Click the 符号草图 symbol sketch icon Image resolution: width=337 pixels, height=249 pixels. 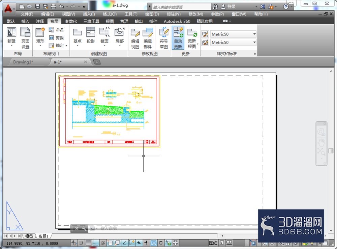point(164,38)
